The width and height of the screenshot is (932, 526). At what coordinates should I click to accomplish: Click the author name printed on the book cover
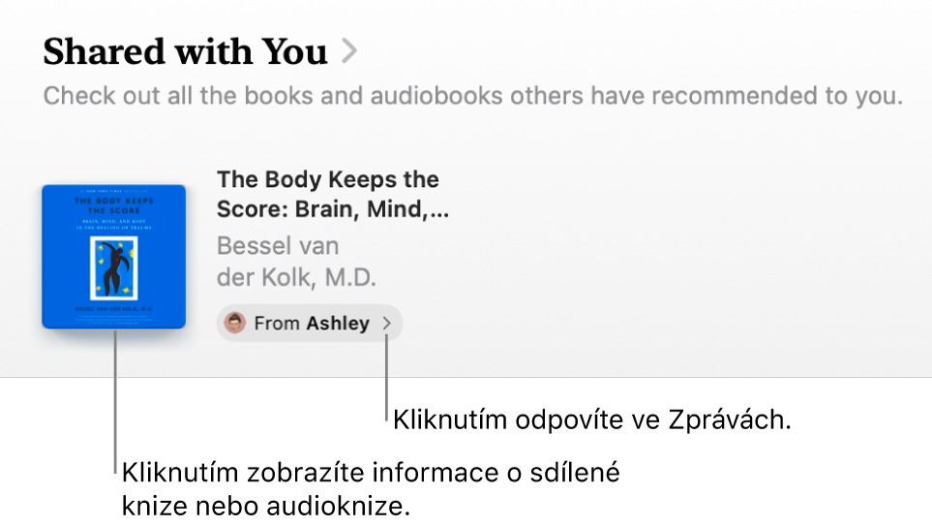(113, 307)
